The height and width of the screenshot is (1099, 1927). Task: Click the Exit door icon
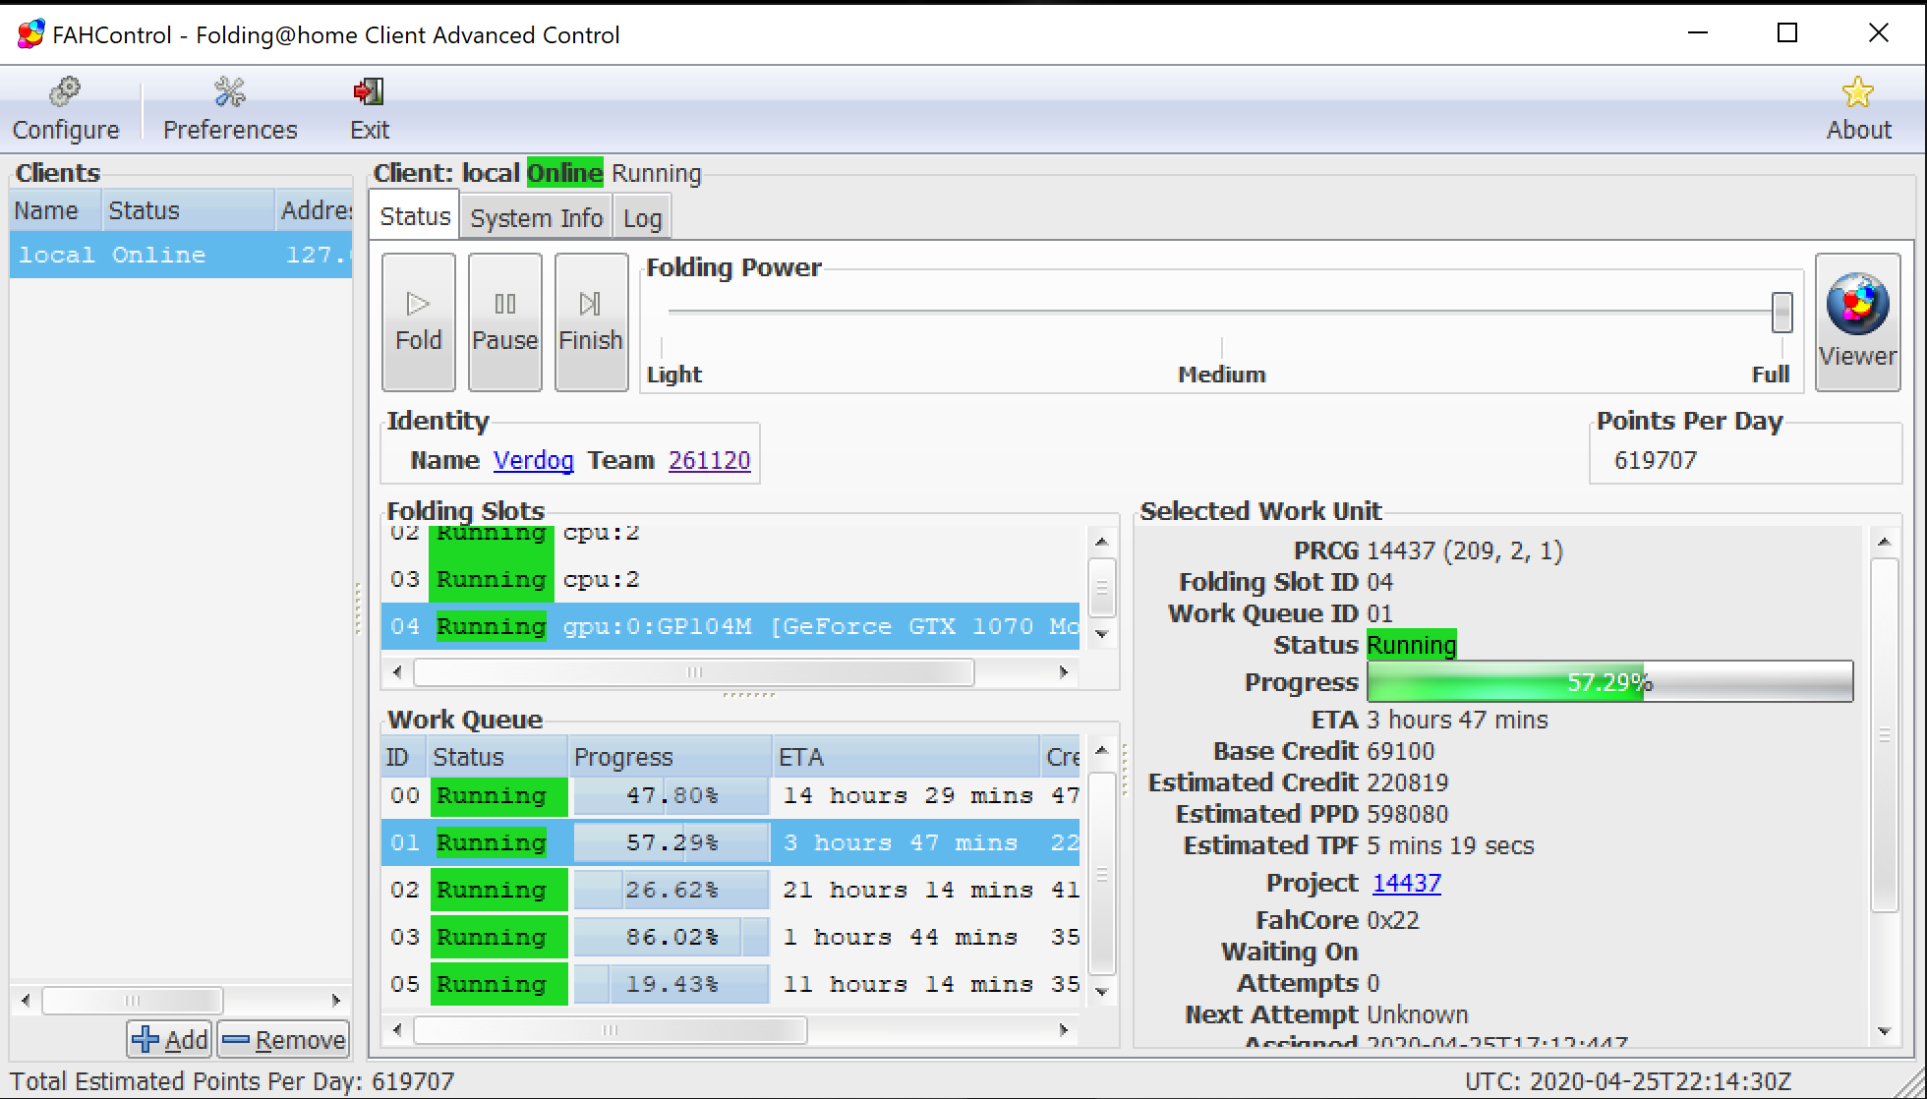369,92
